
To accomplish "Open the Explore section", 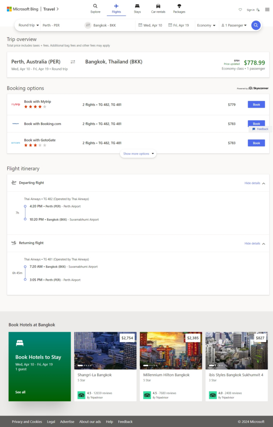I will click(x=95, y=9).
